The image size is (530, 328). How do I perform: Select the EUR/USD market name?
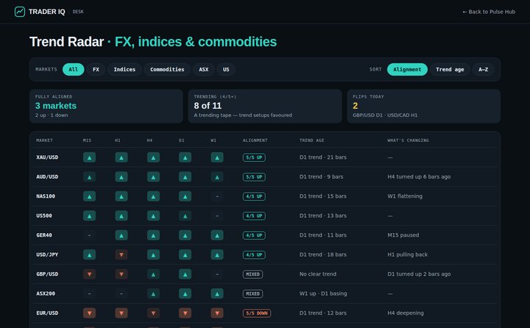coord(47,313)
